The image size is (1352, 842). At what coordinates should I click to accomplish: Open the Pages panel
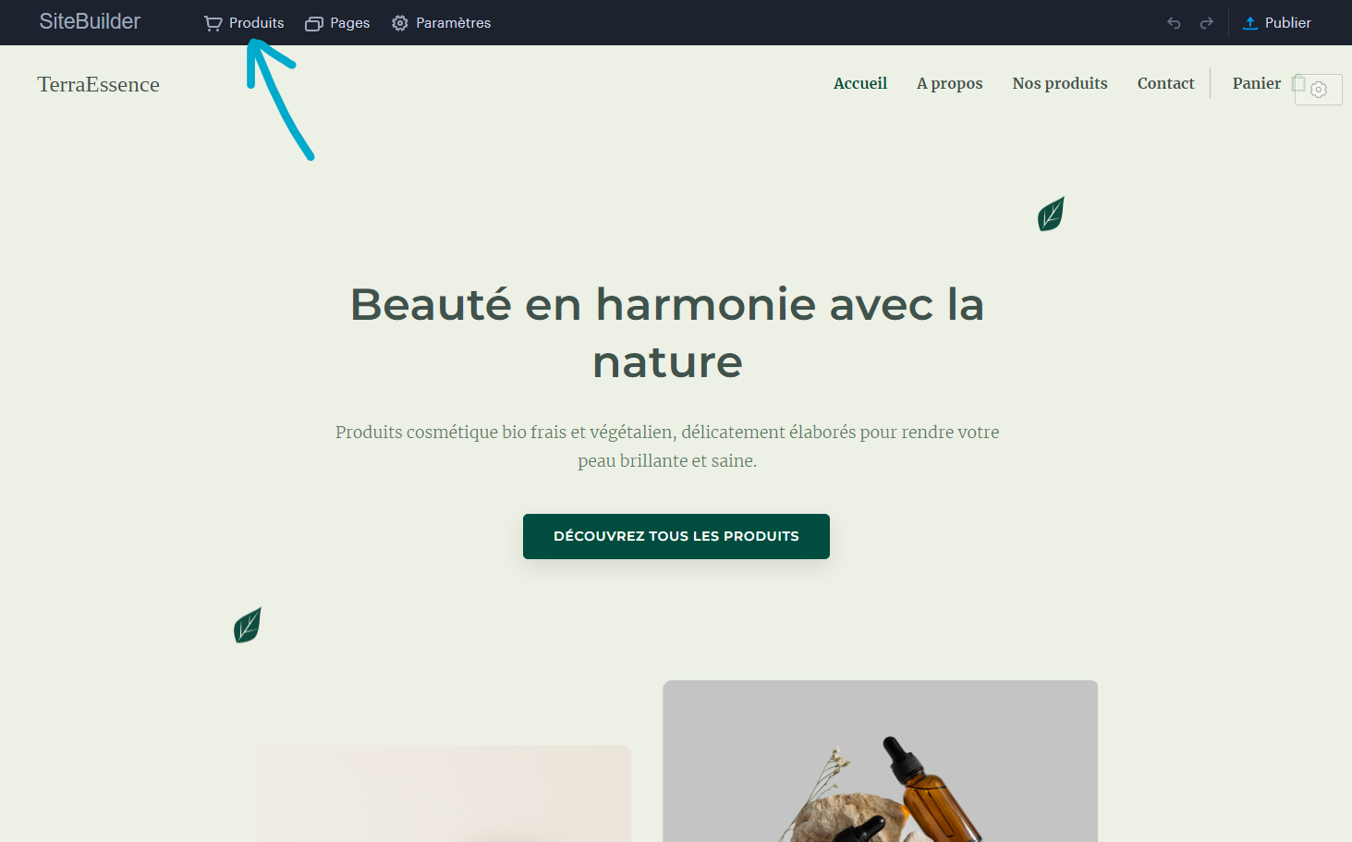point(337,23)
